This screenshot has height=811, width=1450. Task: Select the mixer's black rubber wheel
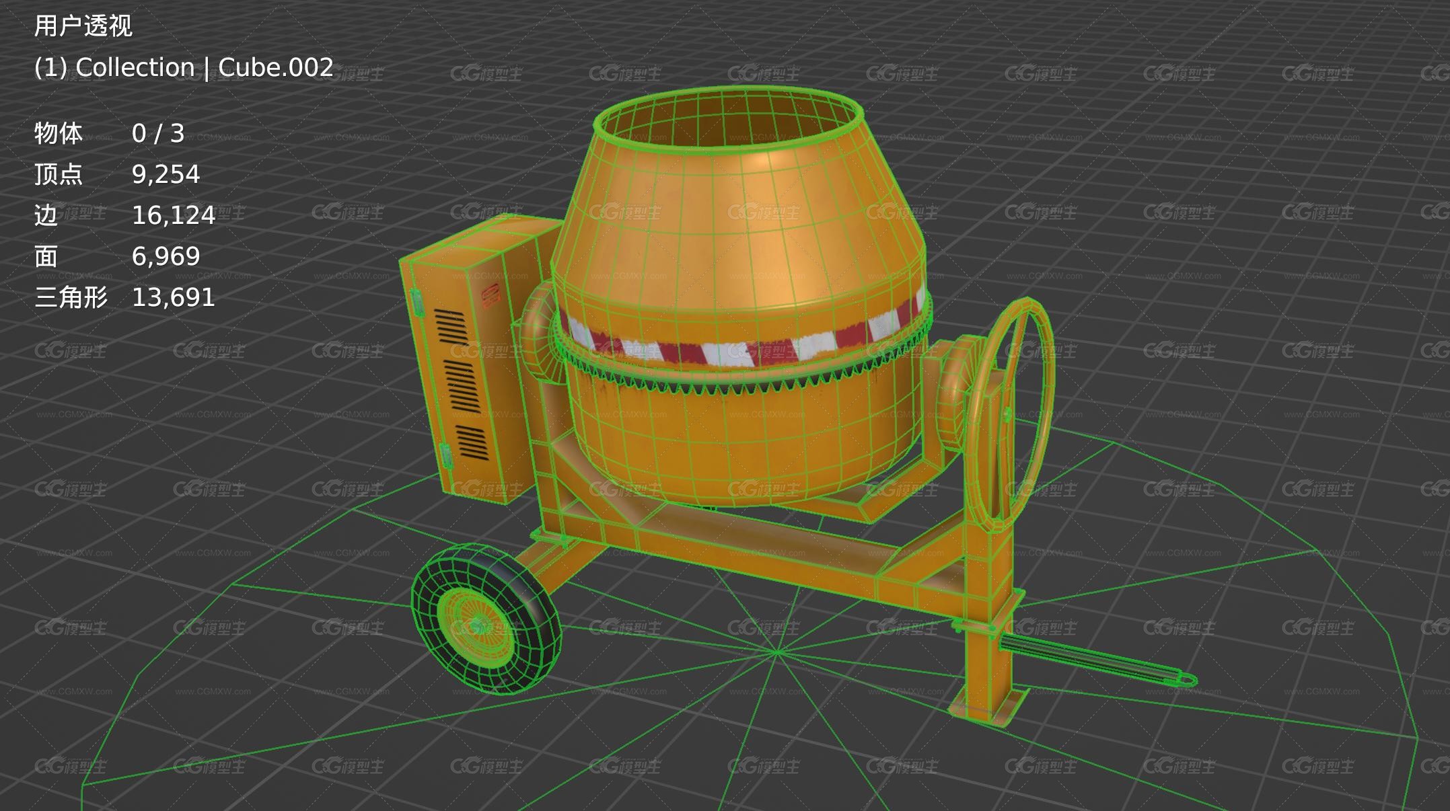(x=486, y=619)
